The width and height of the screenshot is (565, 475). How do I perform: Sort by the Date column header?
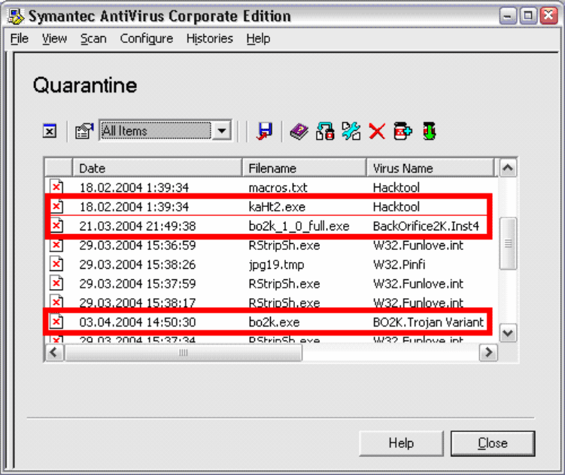tap(157, 168)
